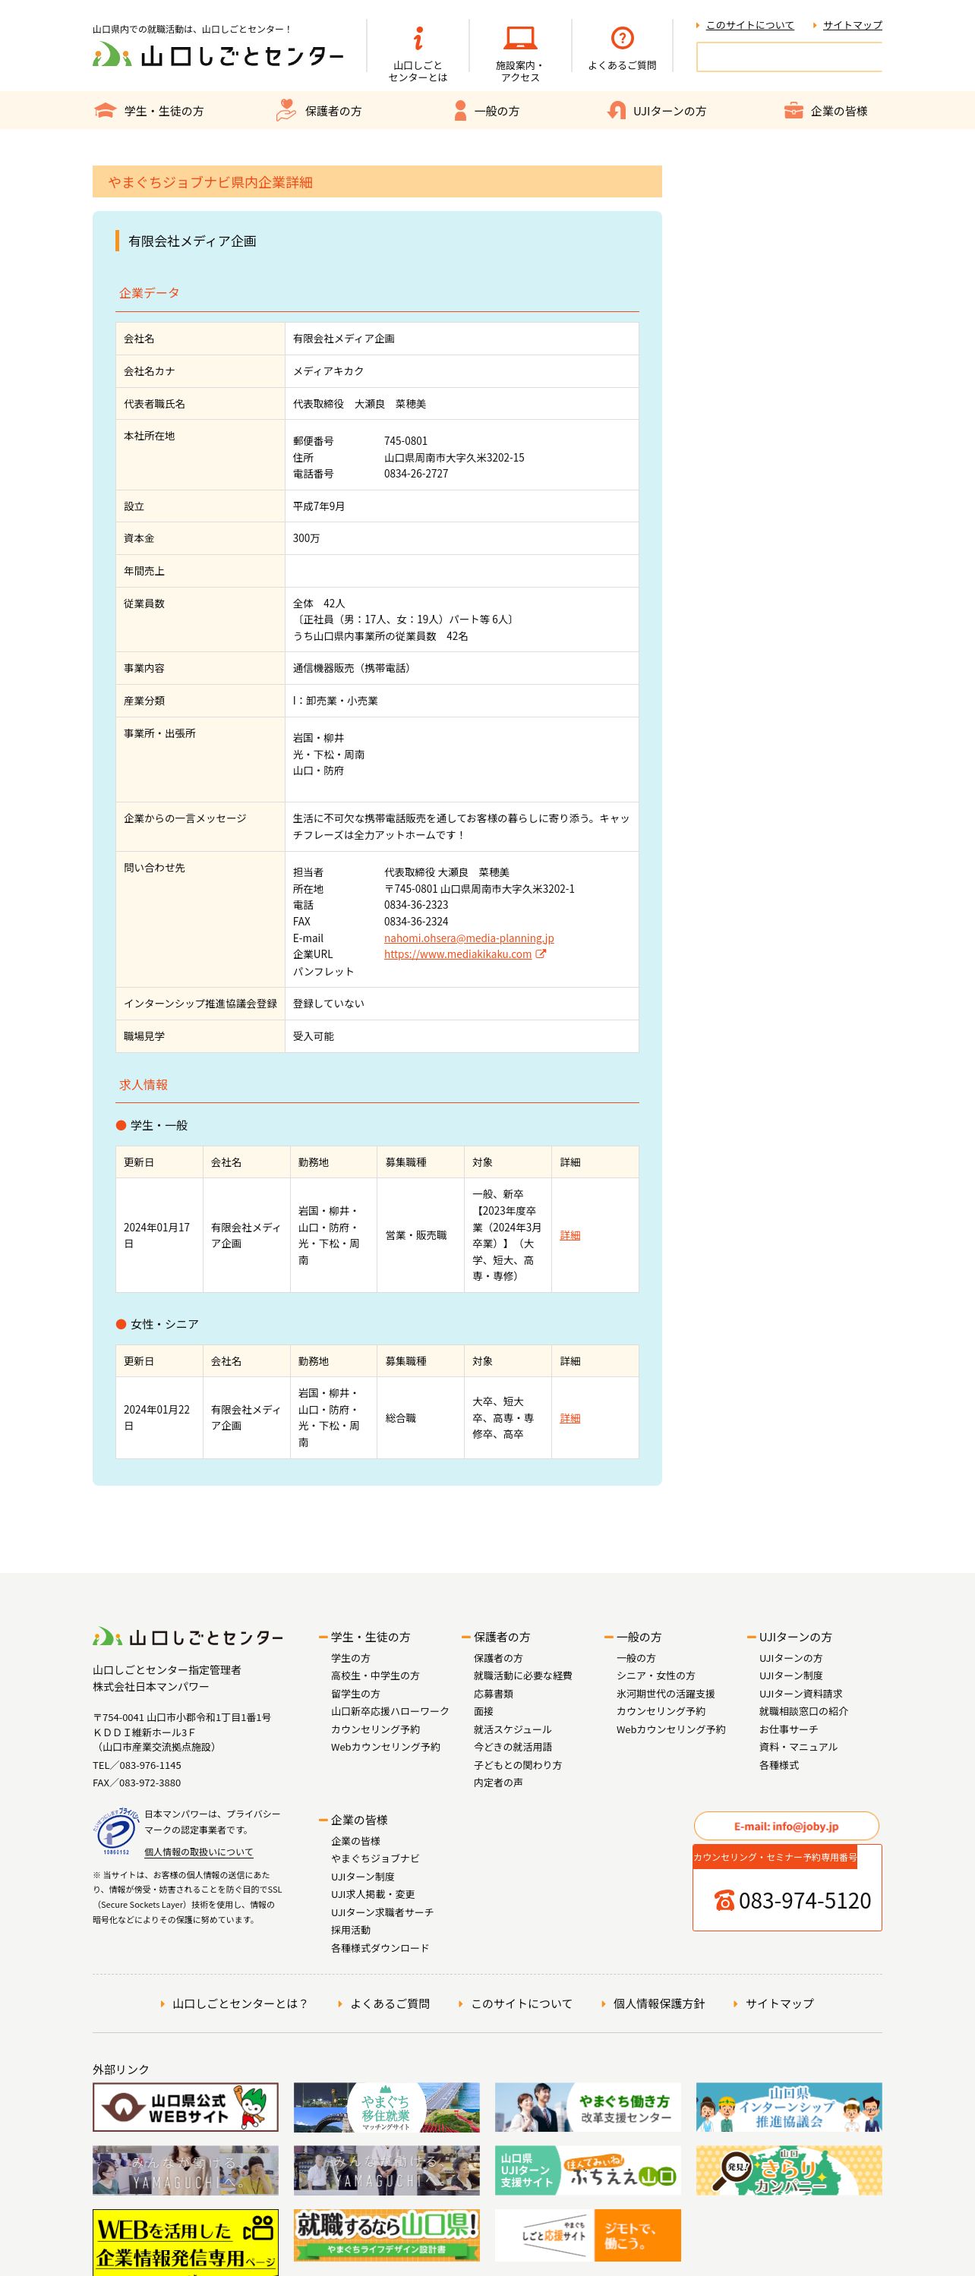Open footer link 山口新卒応援ハローワーク
Image resolution: width=975 pixels, height=2276 pixels.
tap(390, 1711)
